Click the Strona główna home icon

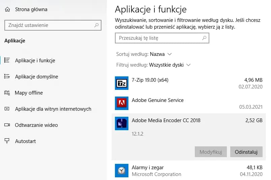[x=7, y=9]
